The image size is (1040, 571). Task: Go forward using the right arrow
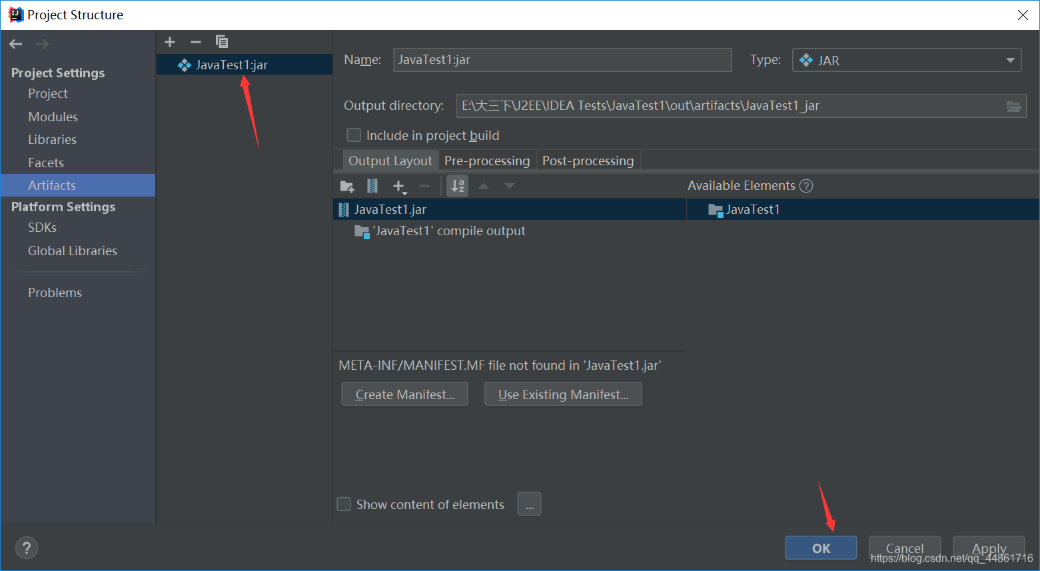pos(42,44)
